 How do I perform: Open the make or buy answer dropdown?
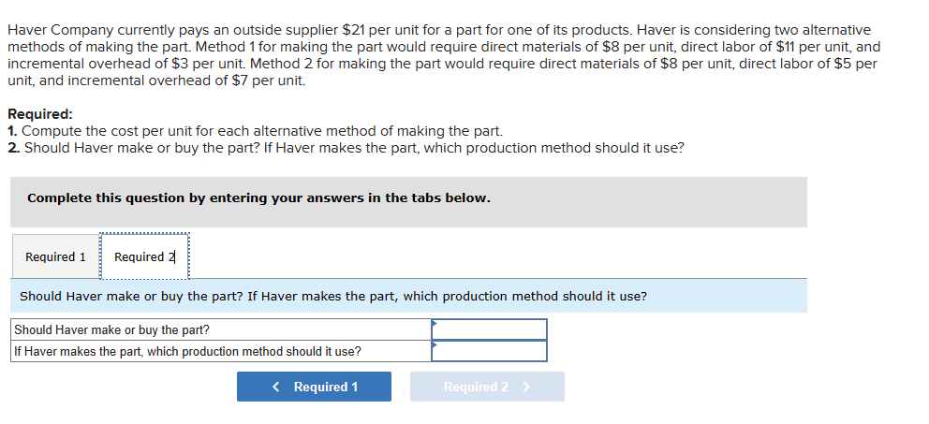pyautogui.click(x=489, y=329)
